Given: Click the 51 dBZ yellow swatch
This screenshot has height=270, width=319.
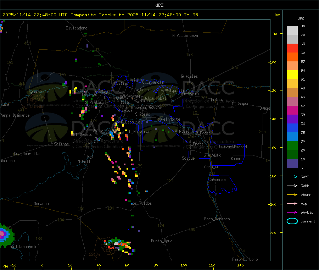Looking at the screenshot, I should pyautogui.click(x=292, y=75).
